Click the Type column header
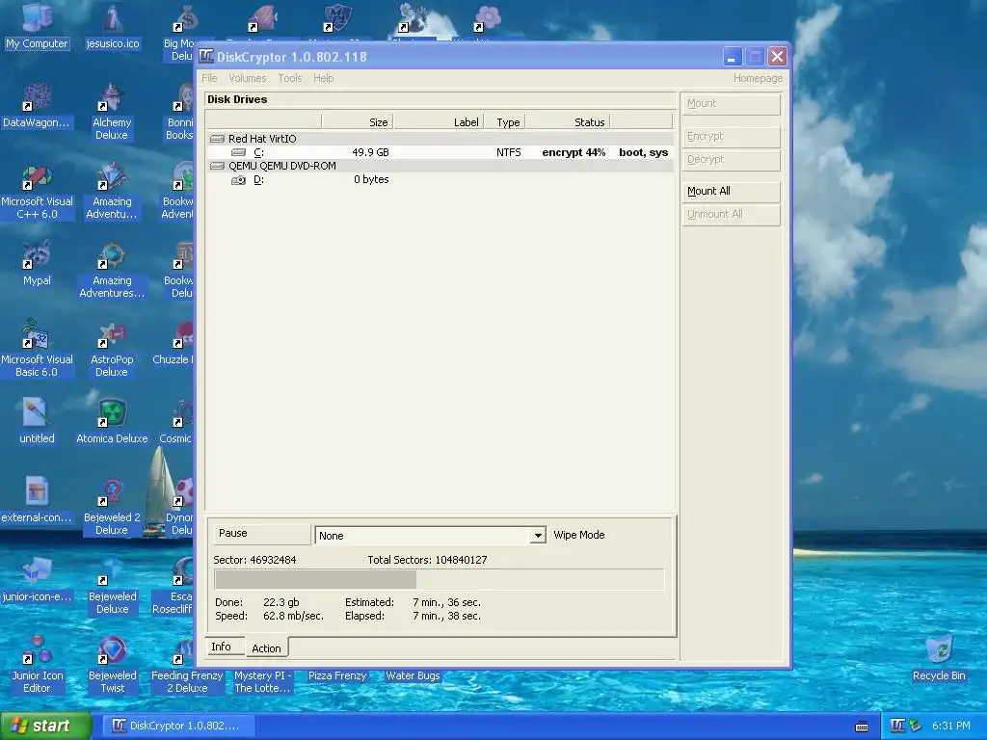Screen dimensions: 987x740 (504, 122)
